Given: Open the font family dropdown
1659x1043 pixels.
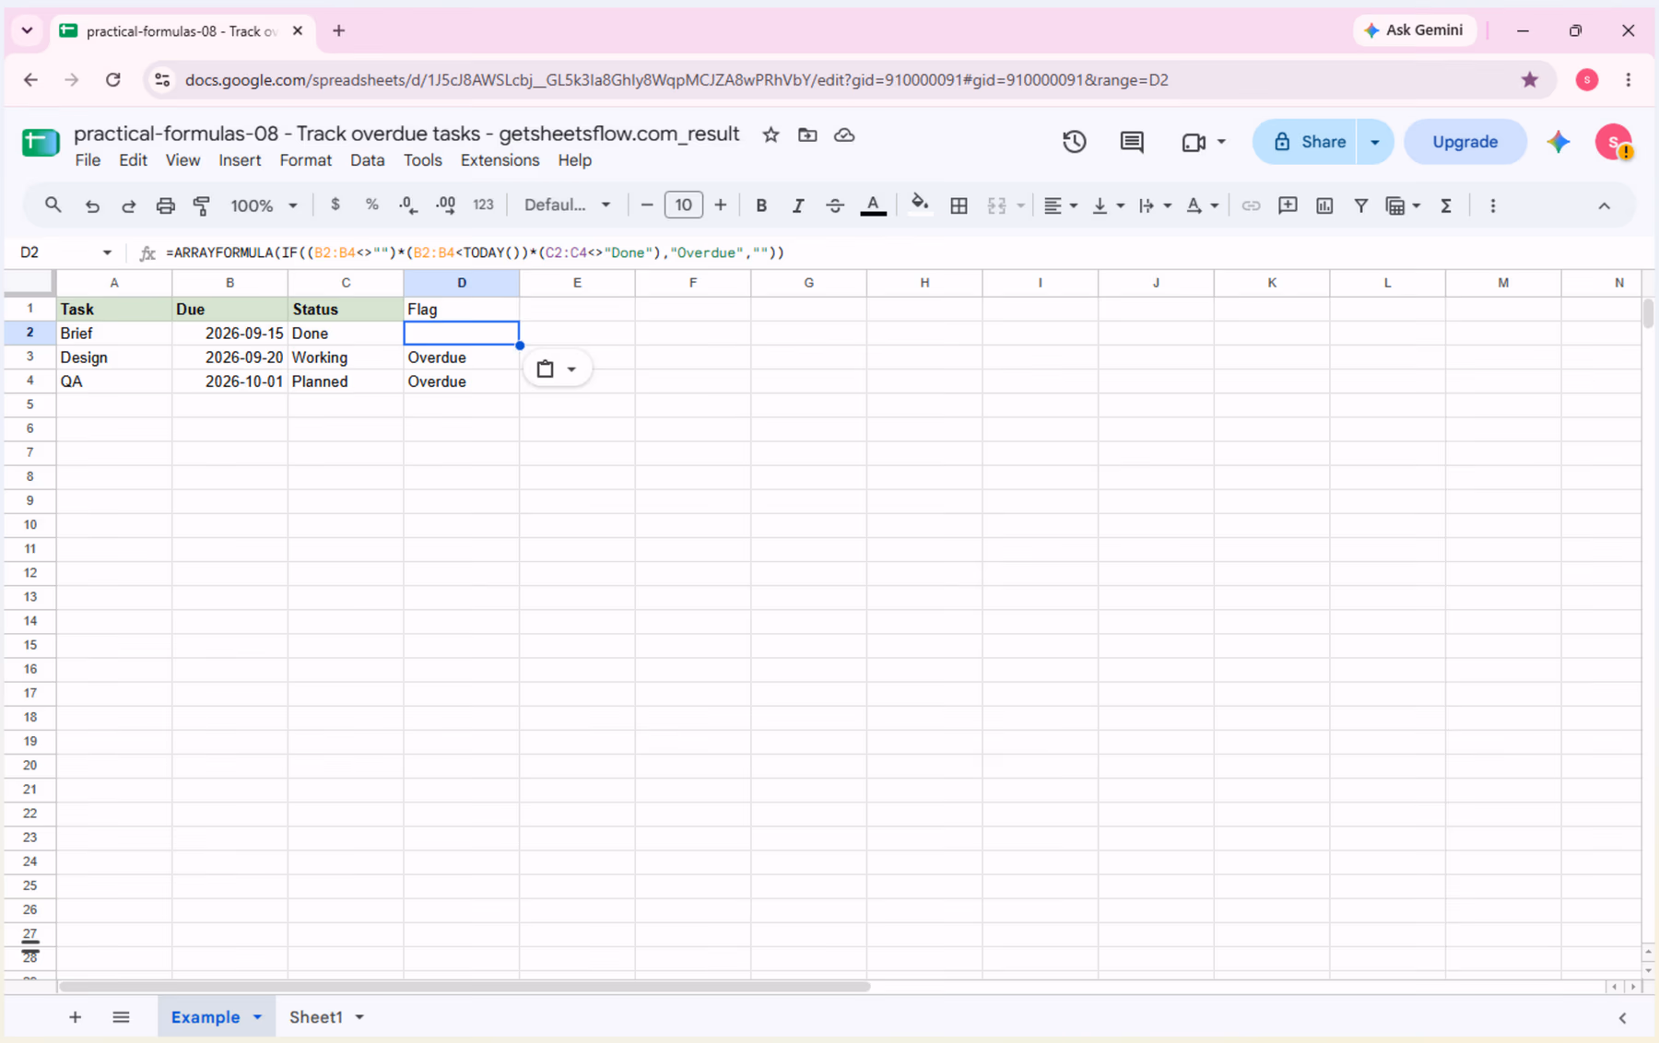Looking at the screenshot, I should pyautogui.click(x=567, y=205).
